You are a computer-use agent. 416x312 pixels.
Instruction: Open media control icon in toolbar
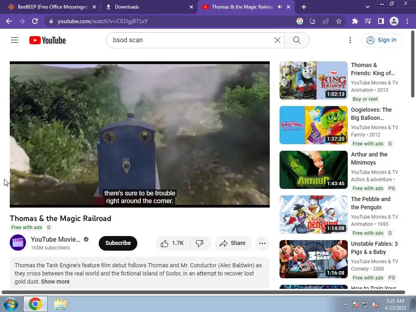pyautogui.click(x=368, y=21)
